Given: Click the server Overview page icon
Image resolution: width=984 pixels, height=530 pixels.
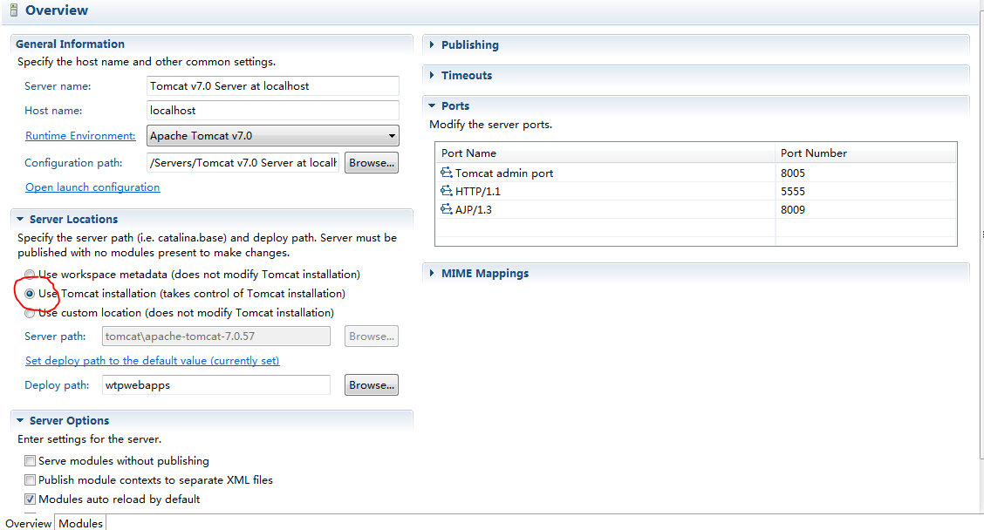Looking at the screenshot, I should tap(14, 10).
